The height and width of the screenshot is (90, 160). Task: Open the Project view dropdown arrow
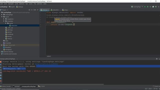pyautogui.click(x=8, y=10)
